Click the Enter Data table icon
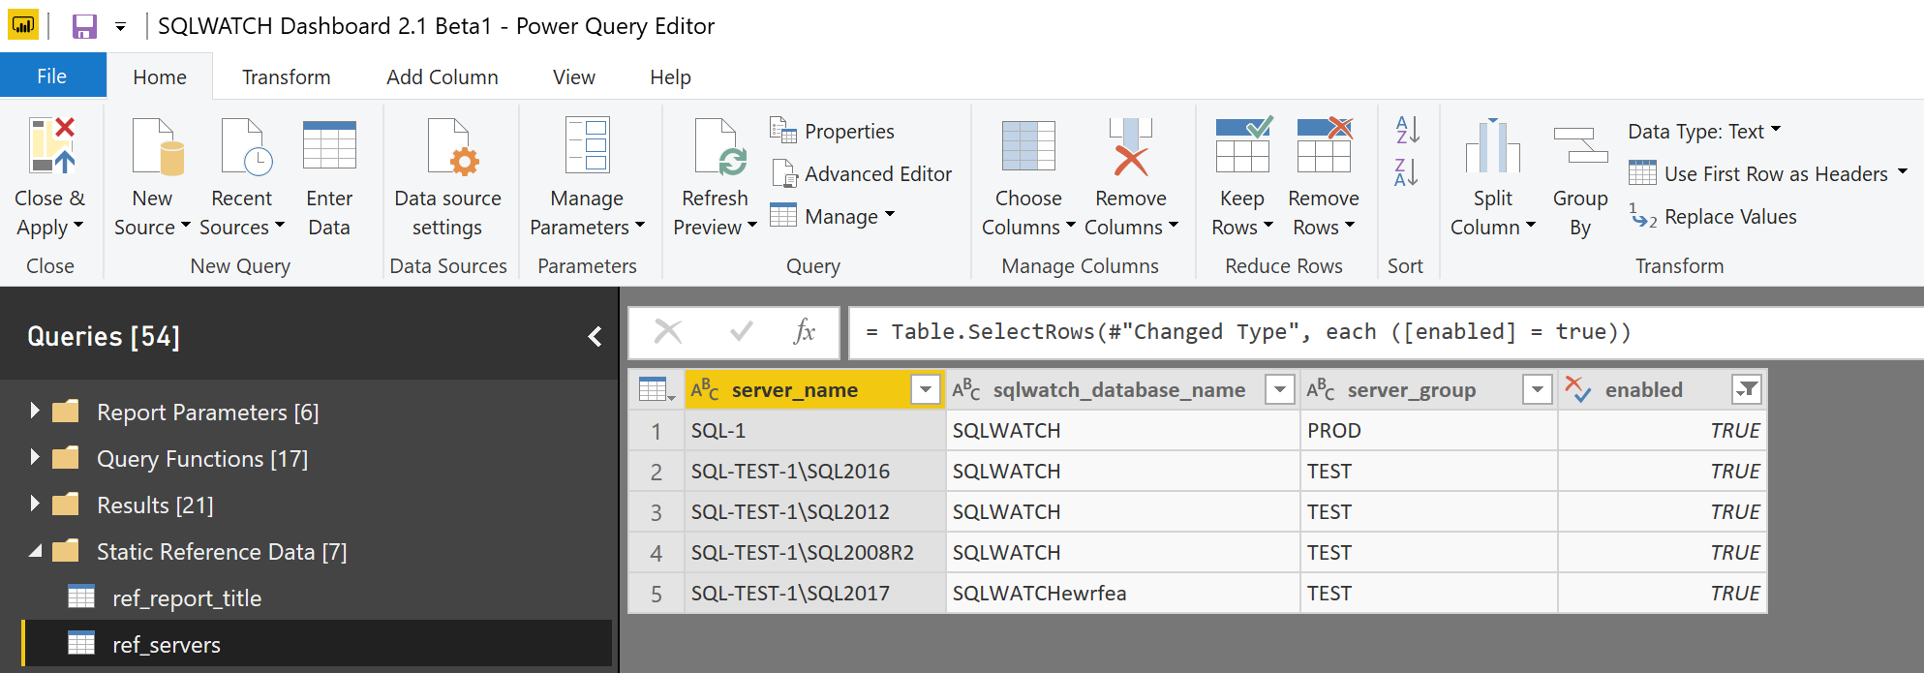Image resolution: width=1924 pixels, height=673 pixels. [329, 145]
